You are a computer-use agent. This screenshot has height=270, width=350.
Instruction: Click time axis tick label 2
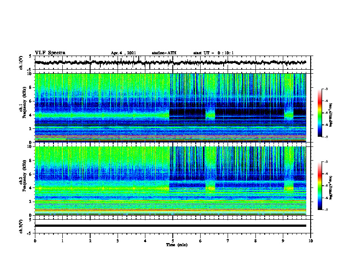[90, 241]
